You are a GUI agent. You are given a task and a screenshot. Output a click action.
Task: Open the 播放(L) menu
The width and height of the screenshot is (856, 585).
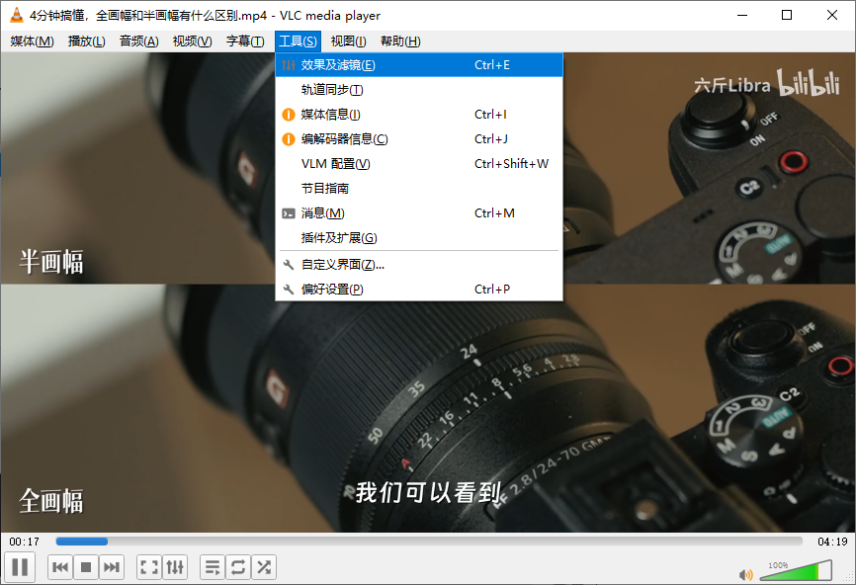[86, 42]
